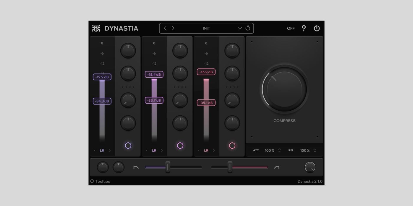Toggle the pink middle band circle
Viewport: 413px width, 206px height.
(180, 146)
